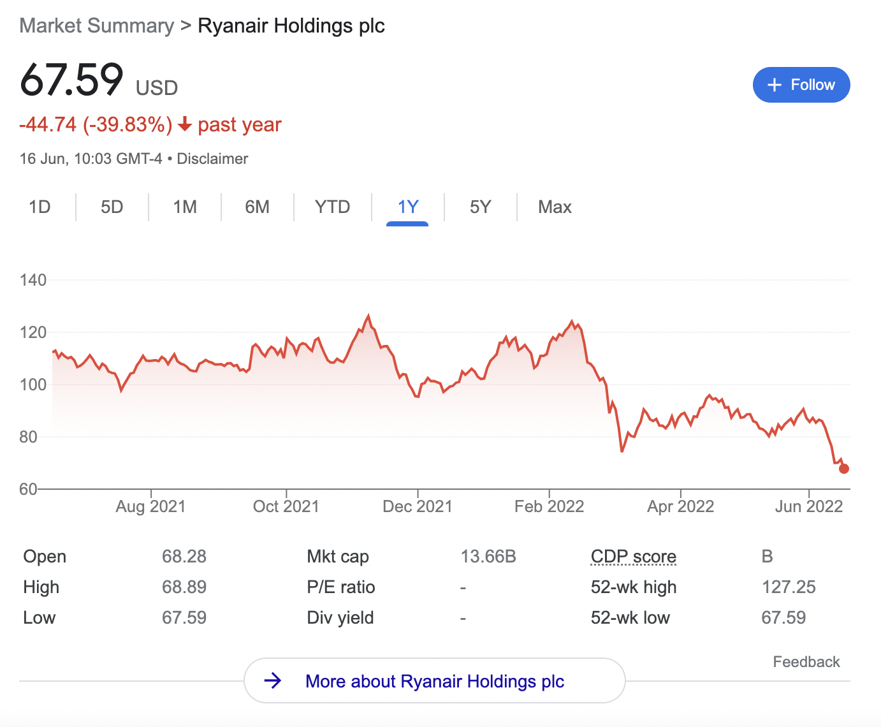Click the arrow icon beside More about Ryanair
The width and height of the screenshot is (881, 727).
click(x=273, y=680)
